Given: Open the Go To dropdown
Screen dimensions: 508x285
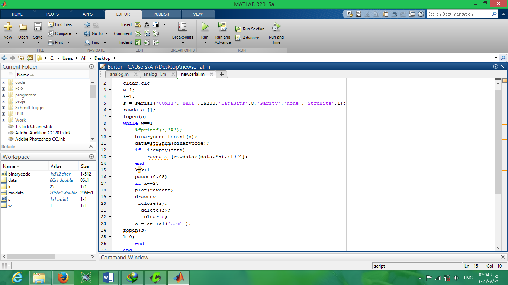Looking at the screenshot, I should (106, 33).
